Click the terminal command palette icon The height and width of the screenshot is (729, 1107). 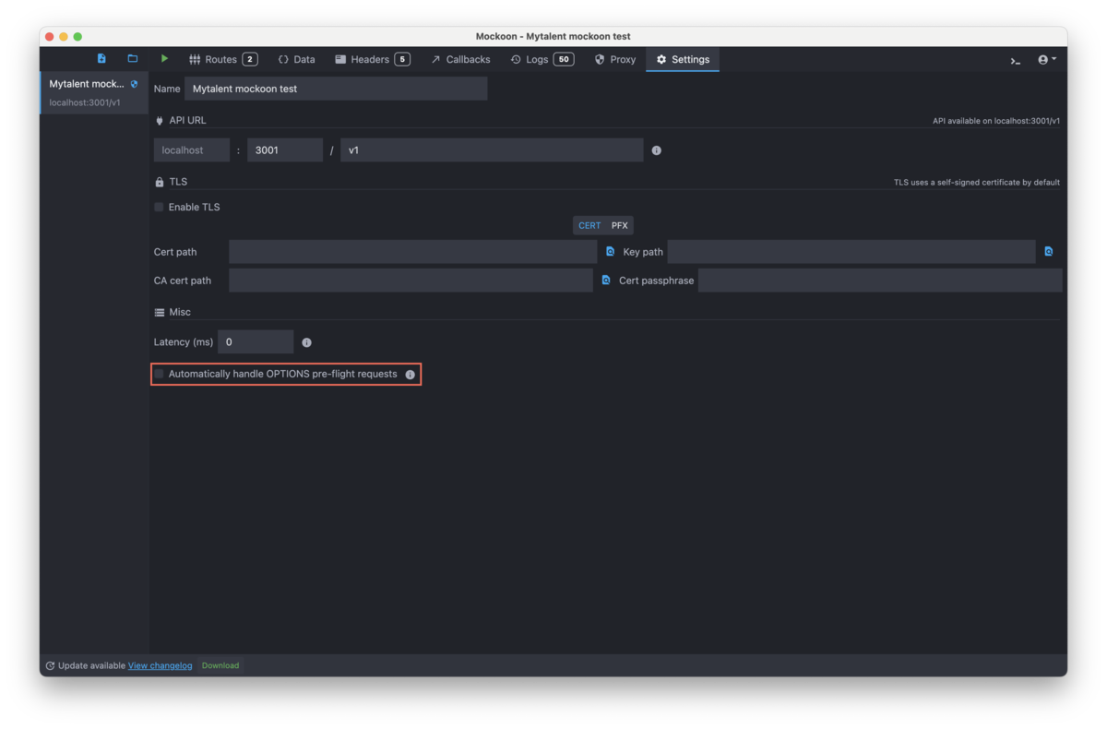pyautogui.click(x=1015, y=60)
